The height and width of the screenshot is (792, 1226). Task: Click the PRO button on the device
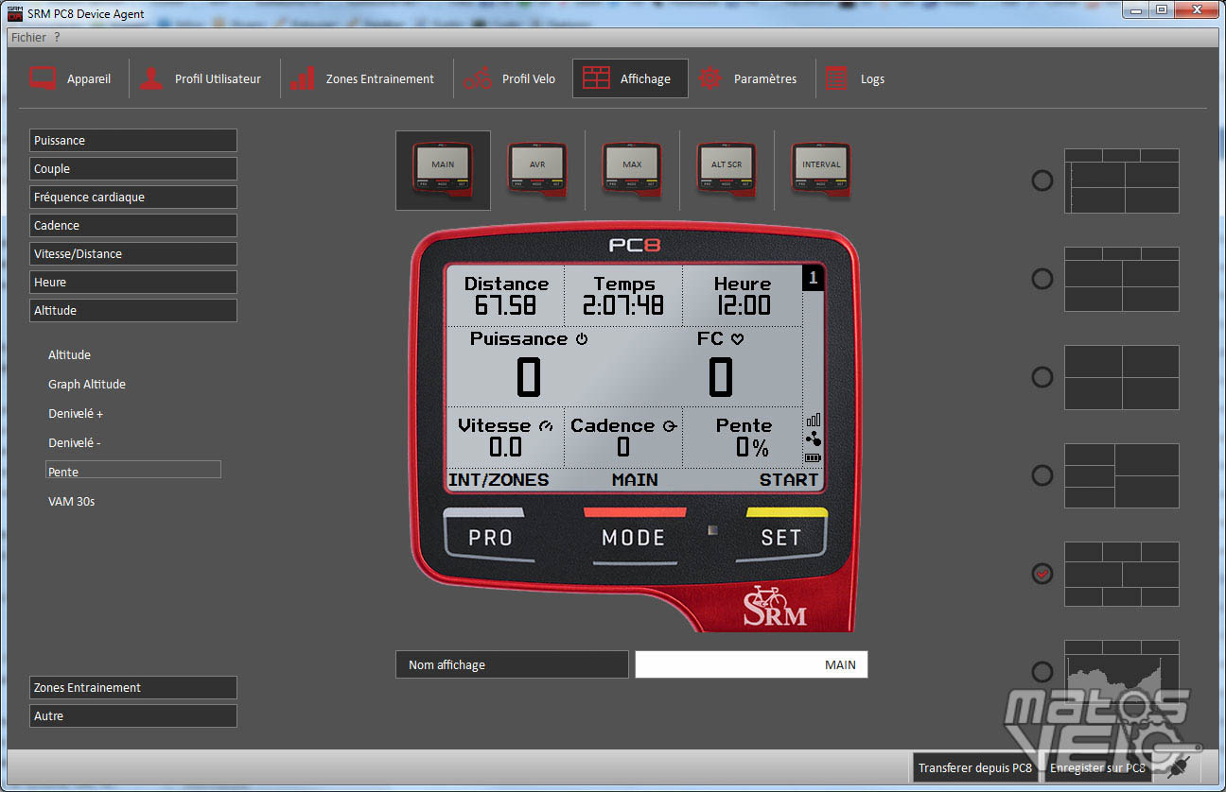[x=490, y=537]
